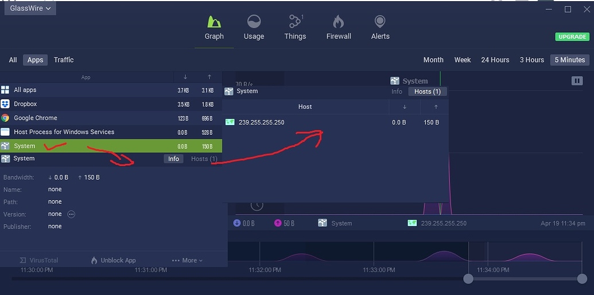Image resolution: width=594 pixels, height=295 pixels.
Task: Open the Things network devices icon
Action: click(295, 23)
